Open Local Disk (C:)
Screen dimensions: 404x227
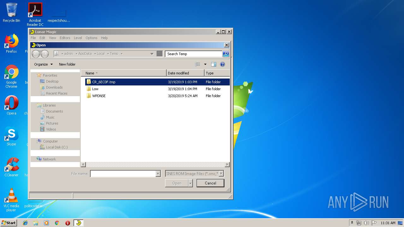click(57, 147)
